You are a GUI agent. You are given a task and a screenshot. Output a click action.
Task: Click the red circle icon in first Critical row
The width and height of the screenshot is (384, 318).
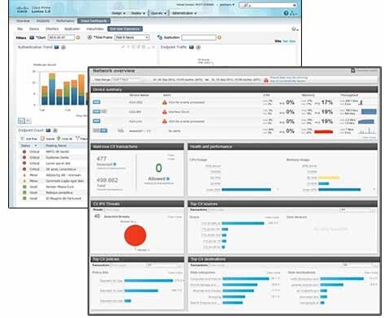click(x=24, y=152)
